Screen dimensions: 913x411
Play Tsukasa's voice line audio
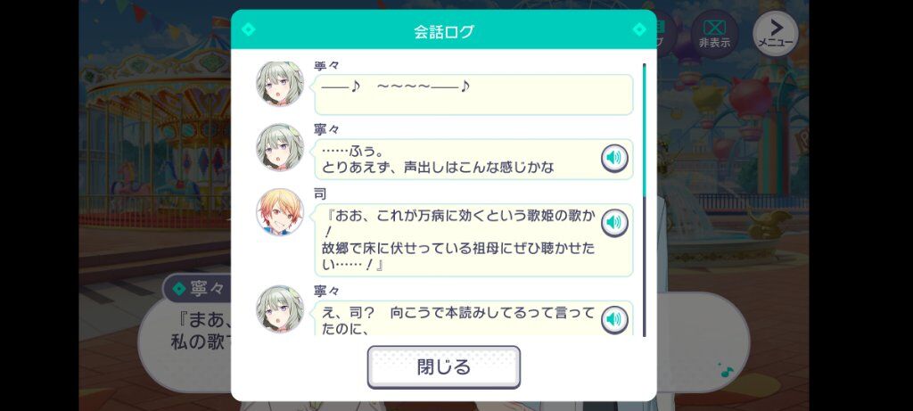tap(614, 222)
